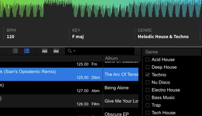This screenshot has height=116, width=202.
Task: Select the Tech House genre checkbox
Action: point(148,113)
